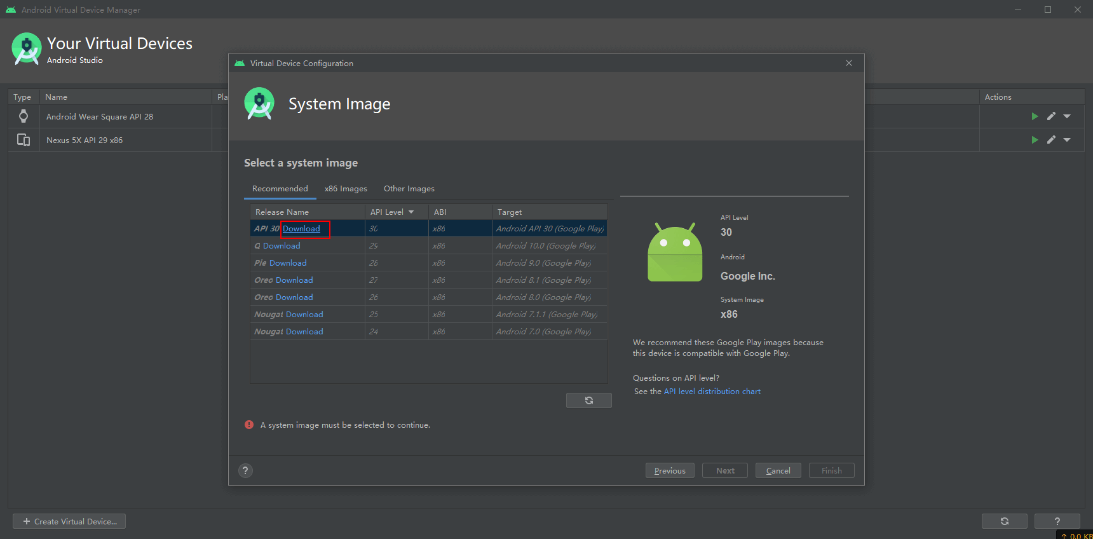Select Android 10.0 (Google Play) target cell
This screenshot has height=539, width=1093.
click(x=550, y=246)
